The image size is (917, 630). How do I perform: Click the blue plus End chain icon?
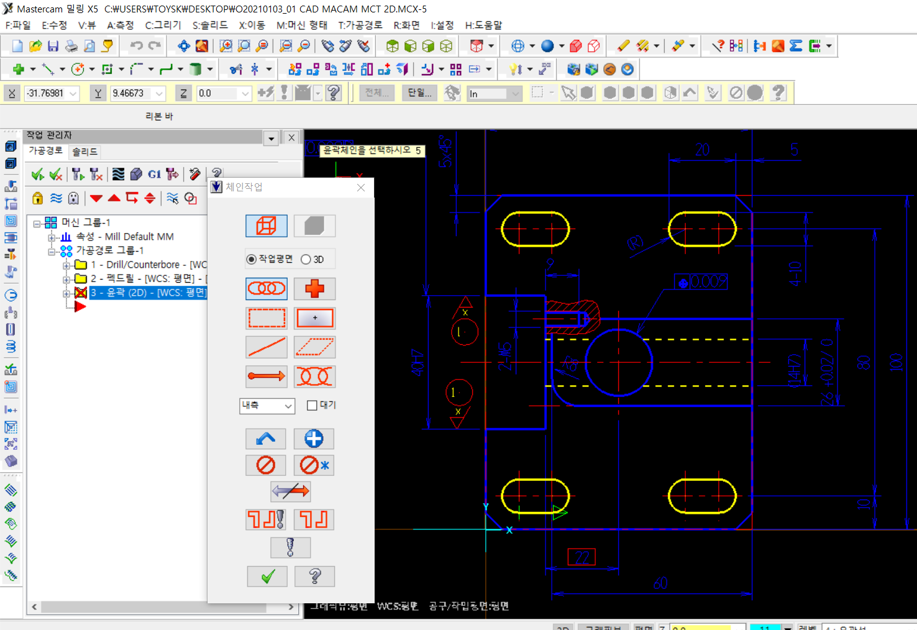(314, 439)
